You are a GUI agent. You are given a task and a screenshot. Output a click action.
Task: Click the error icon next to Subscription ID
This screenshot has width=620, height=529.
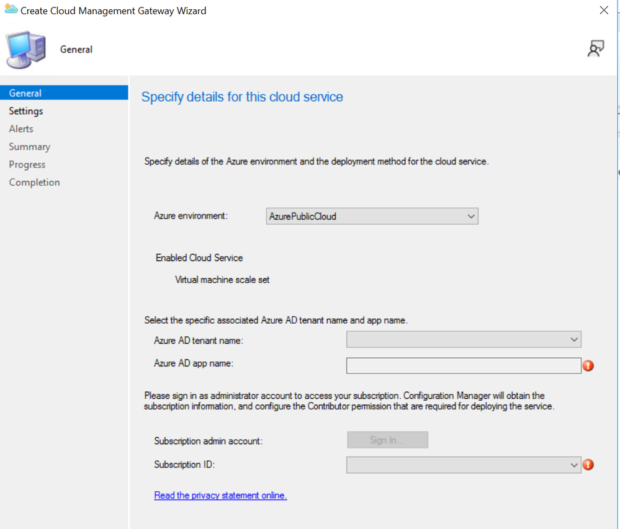[588, 465]
